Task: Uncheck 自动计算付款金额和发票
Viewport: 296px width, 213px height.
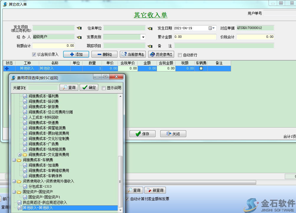Action: (x=127, y=199)
